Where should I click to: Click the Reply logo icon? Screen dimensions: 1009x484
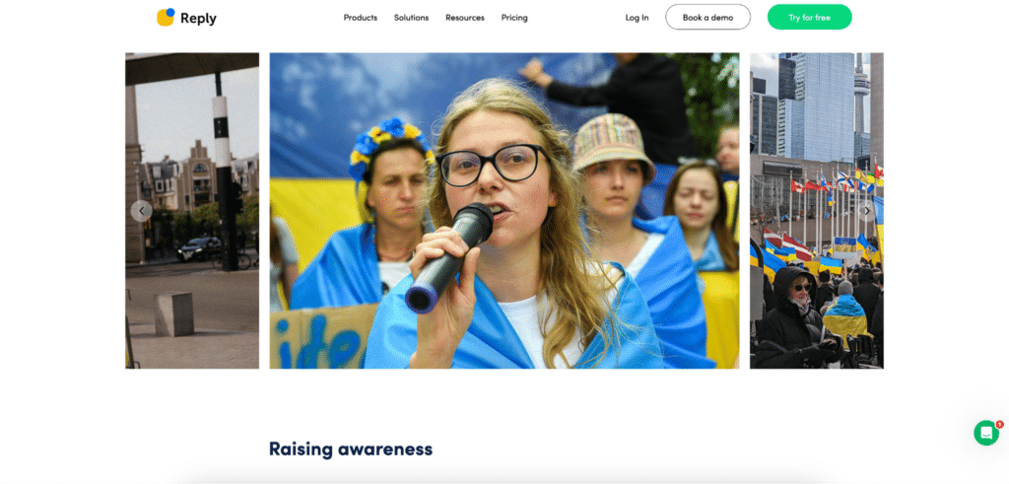pos(166,18)
